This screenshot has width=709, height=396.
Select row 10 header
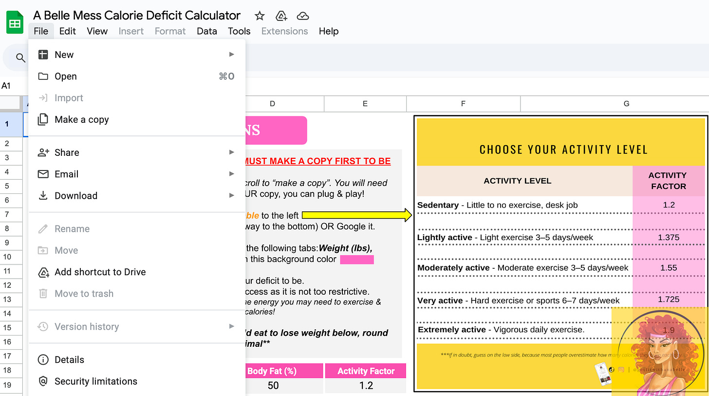click(7, 257)
